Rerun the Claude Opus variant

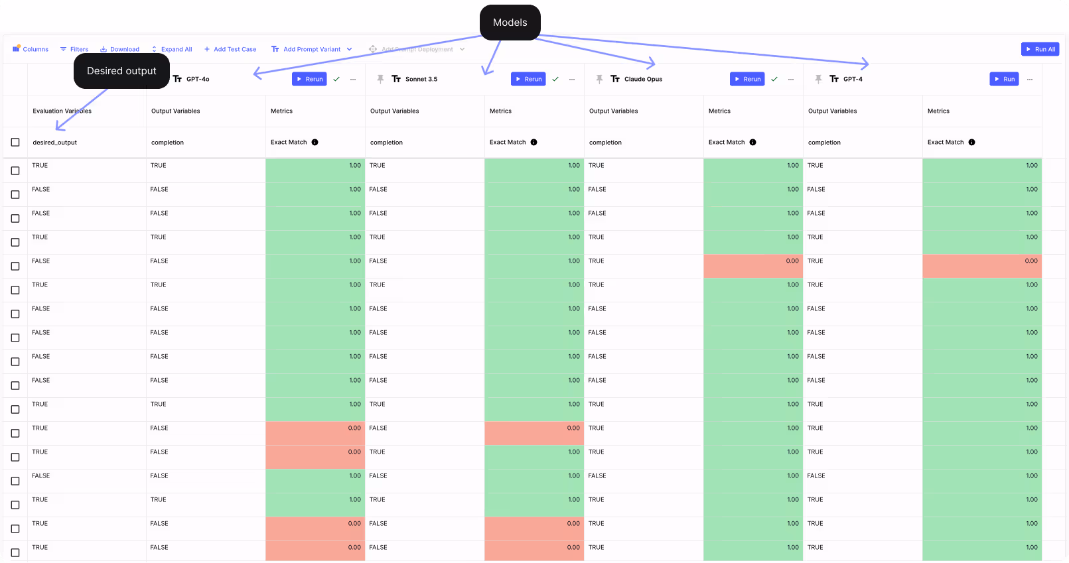tap(747, 79)
